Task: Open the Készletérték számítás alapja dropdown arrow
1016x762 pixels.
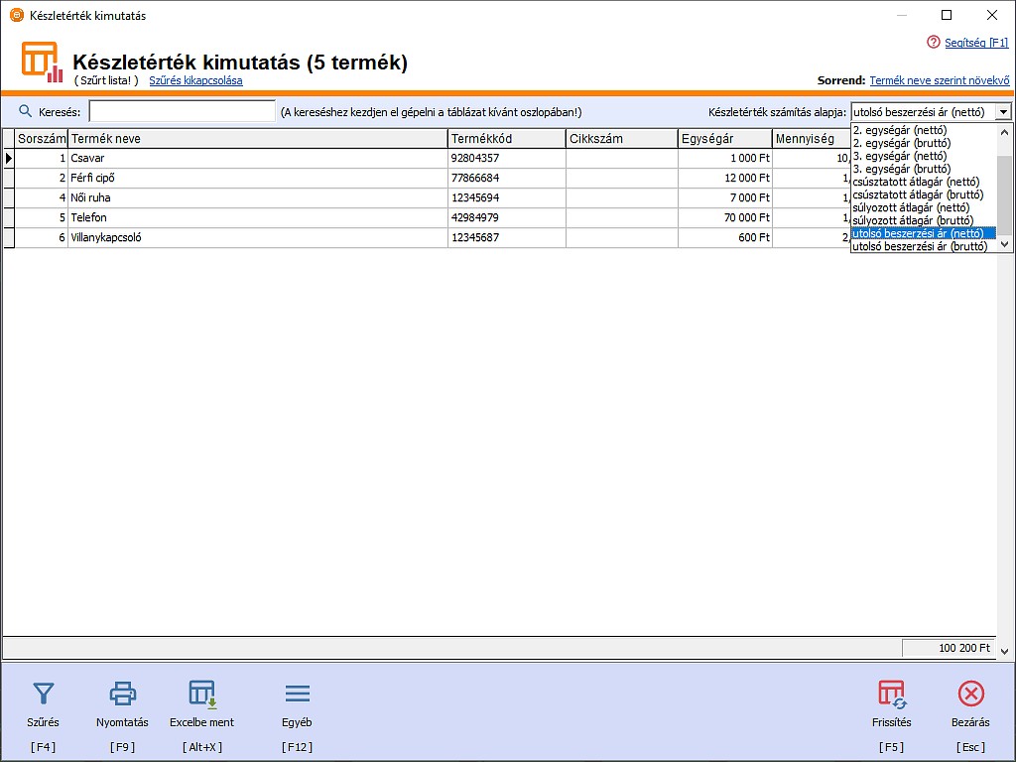Action: click(1003, 112)
